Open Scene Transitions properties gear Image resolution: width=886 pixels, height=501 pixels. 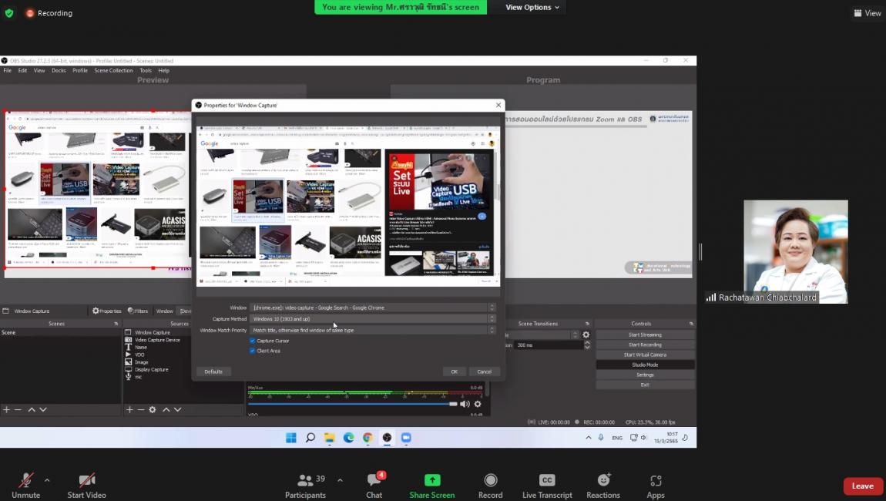point(586,335)
